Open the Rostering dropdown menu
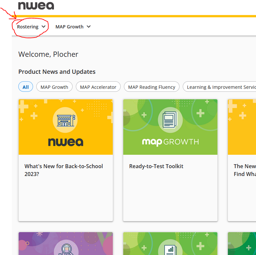The height and width of the screenshot is (255, 256). pyautogui.click(x=31, y=27)
